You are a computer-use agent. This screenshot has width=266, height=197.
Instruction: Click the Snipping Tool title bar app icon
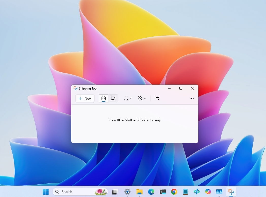pyautogui.click(x=75, y=88)
